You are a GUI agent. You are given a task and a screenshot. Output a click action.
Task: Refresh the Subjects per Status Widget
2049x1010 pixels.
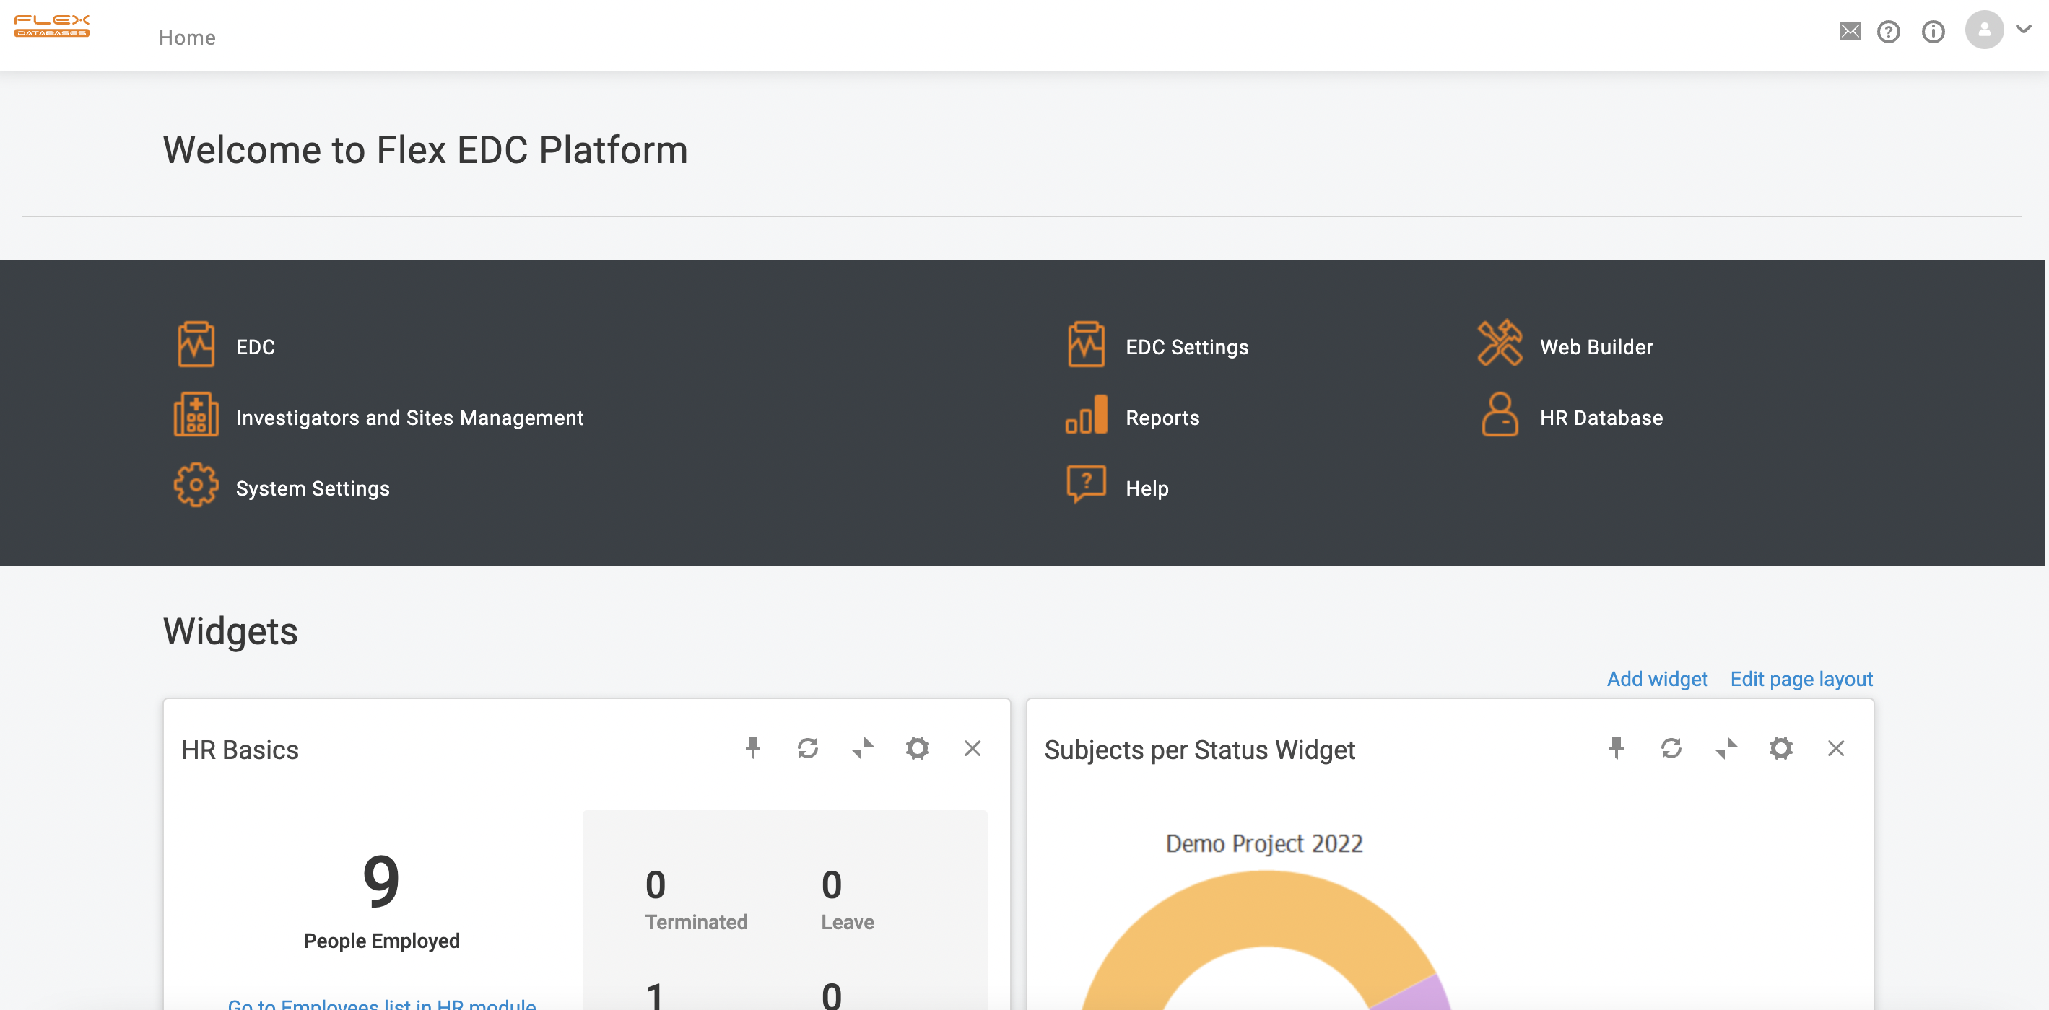tap(1671, 748)
